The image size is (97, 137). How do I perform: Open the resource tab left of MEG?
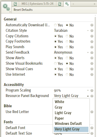pyautogui.click(x=15, y=4)
